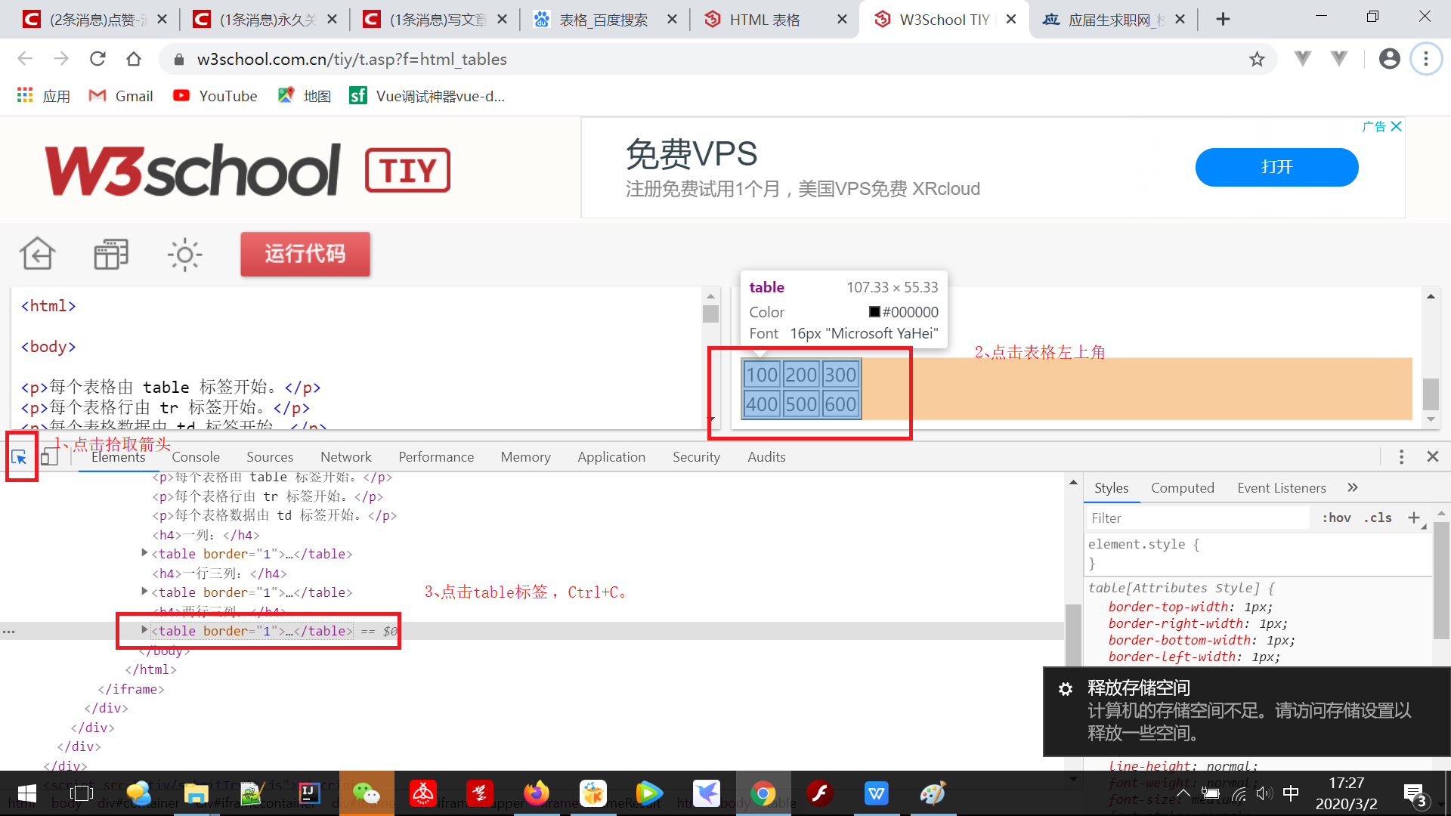Select the inspect element arrow in DevTools
Image resolution: width=1451 pixels, height=816 pixels.
[x=20, y=457]
